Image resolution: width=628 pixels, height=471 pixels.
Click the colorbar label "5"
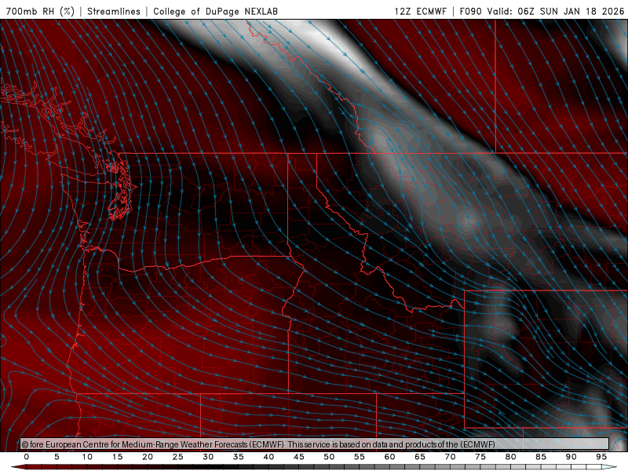[57, 457]
